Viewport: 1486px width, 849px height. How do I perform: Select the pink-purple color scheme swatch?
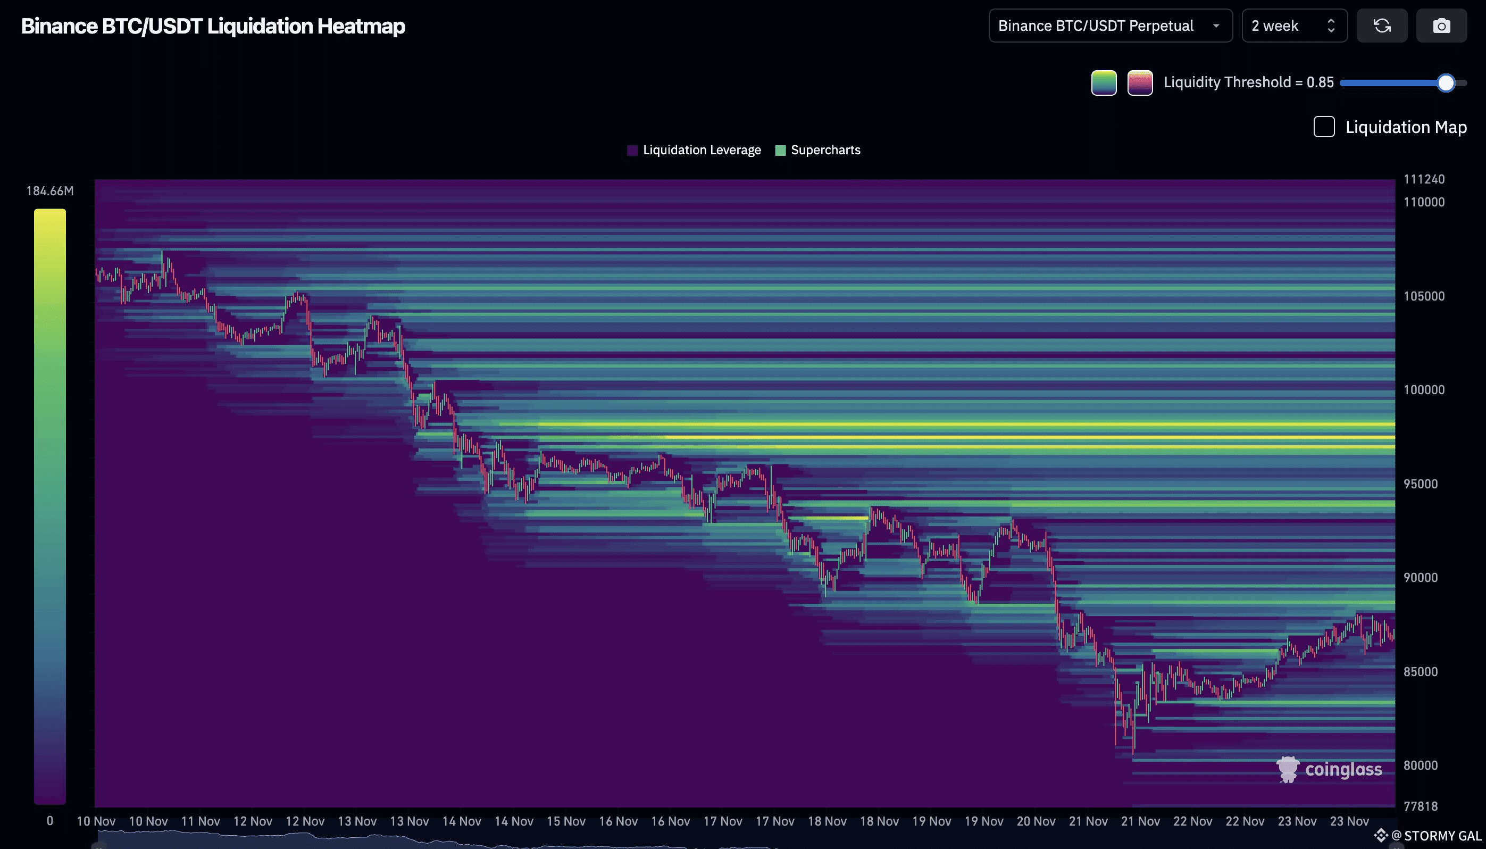(x=1140, y=83)
